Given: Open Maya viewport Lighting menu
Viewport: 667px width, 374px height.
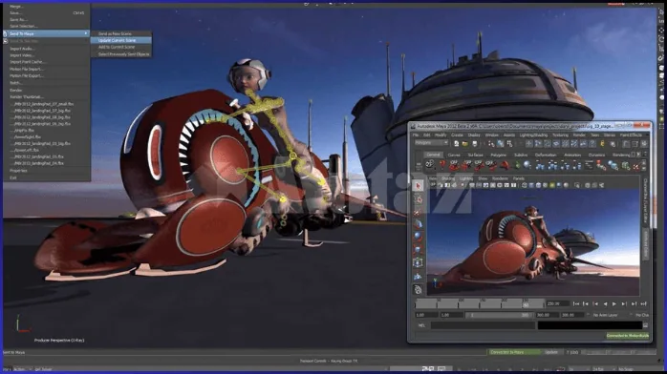Looking at the screenshot, I should pos(466,178).
